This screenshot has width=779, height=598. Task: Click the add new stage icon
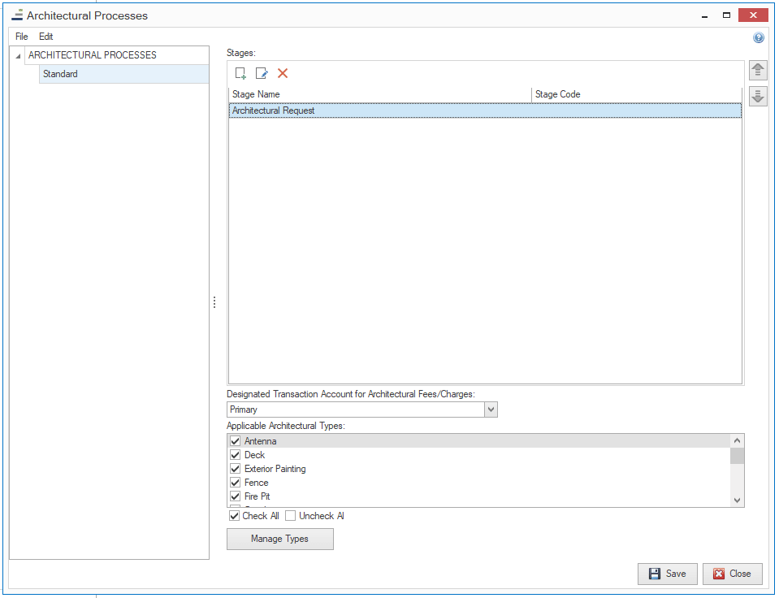(240, 74)
